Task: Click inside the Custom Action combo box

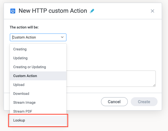Action: (38, 37)
